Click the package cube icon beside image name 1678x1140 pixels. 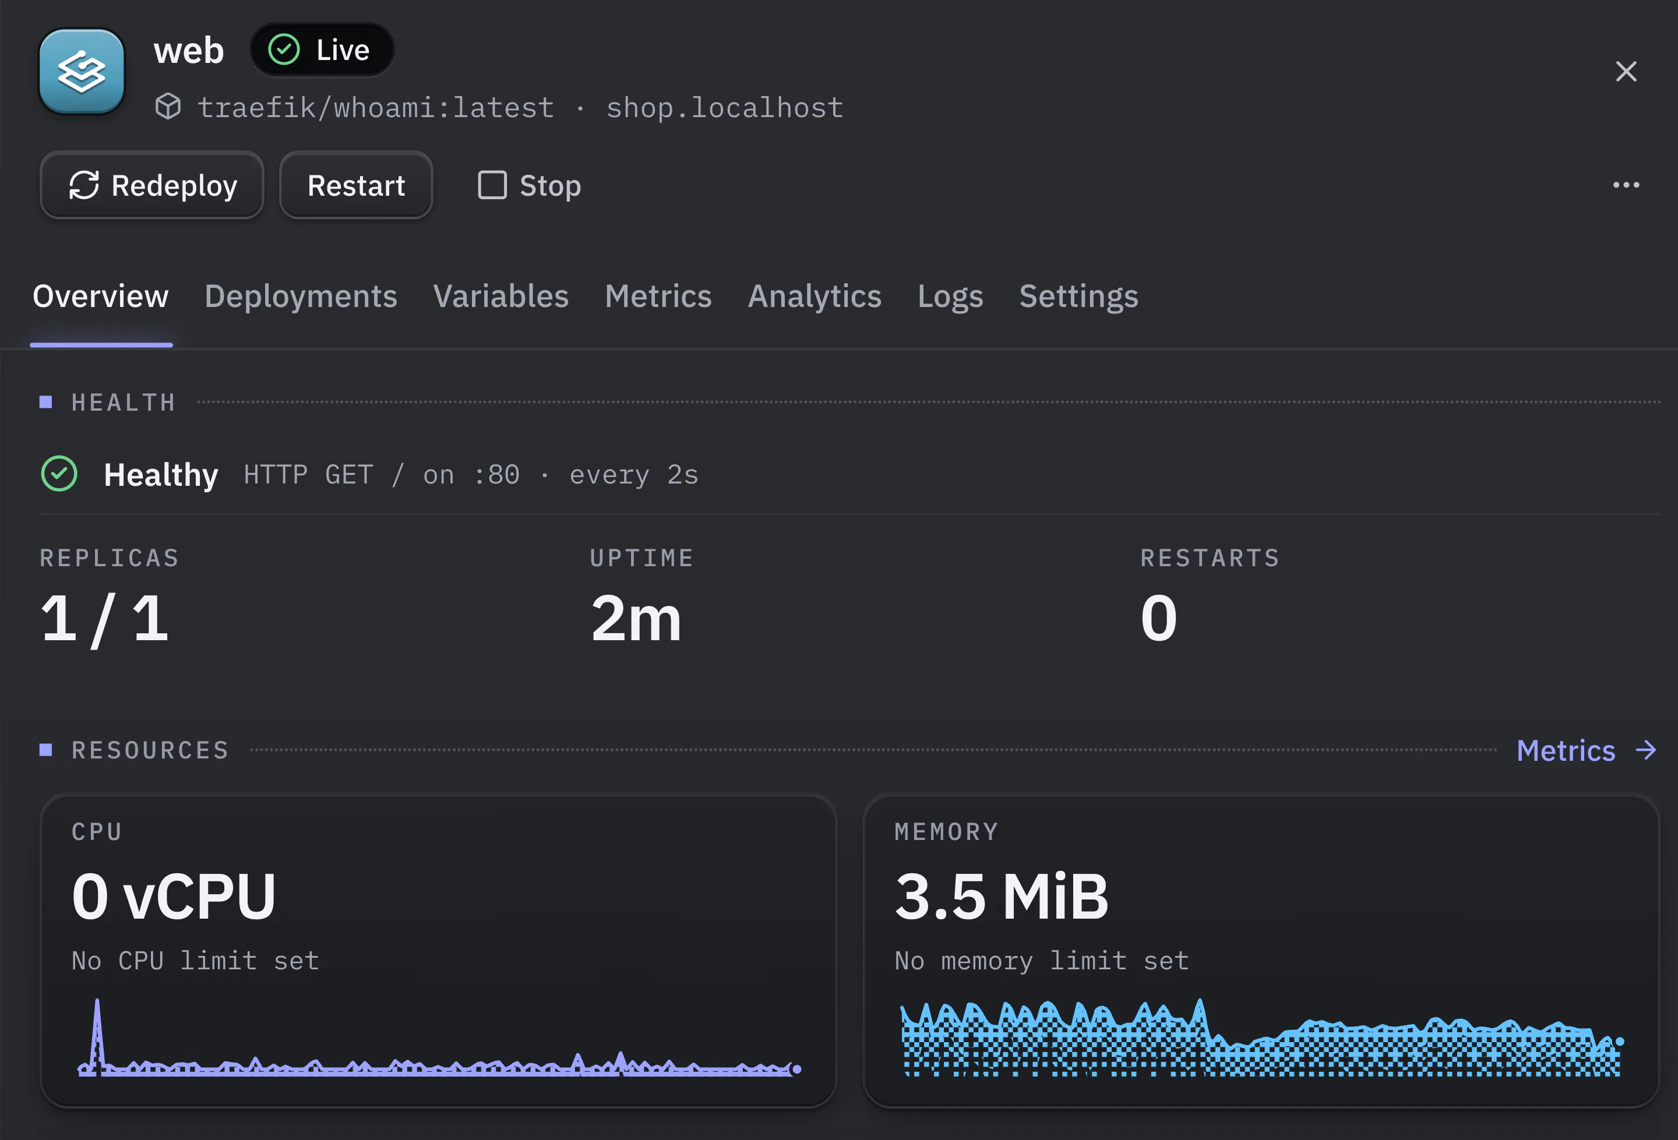click(x=168, y=107)
